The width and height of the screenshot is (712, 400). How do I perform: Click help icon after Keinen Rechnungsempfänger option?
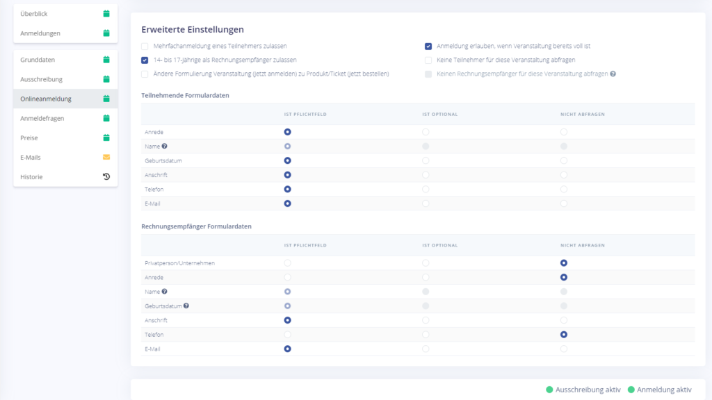tap(613, 74)
